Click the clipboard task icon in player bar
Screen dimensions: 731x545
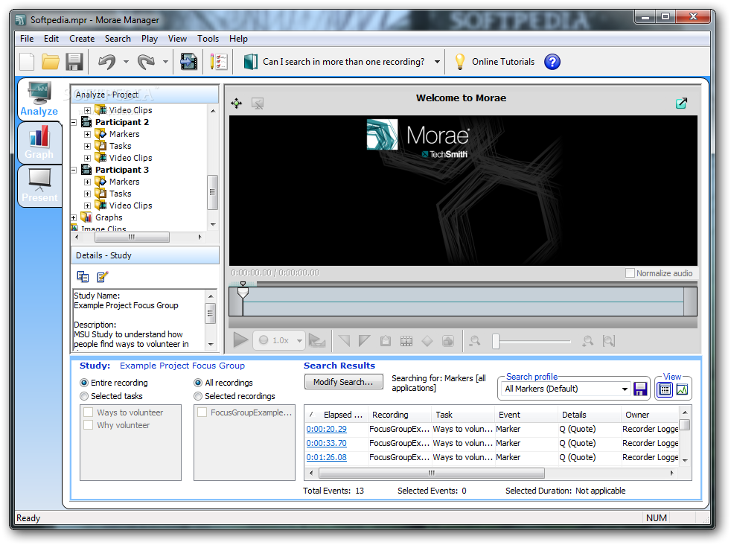click(386, 341)
